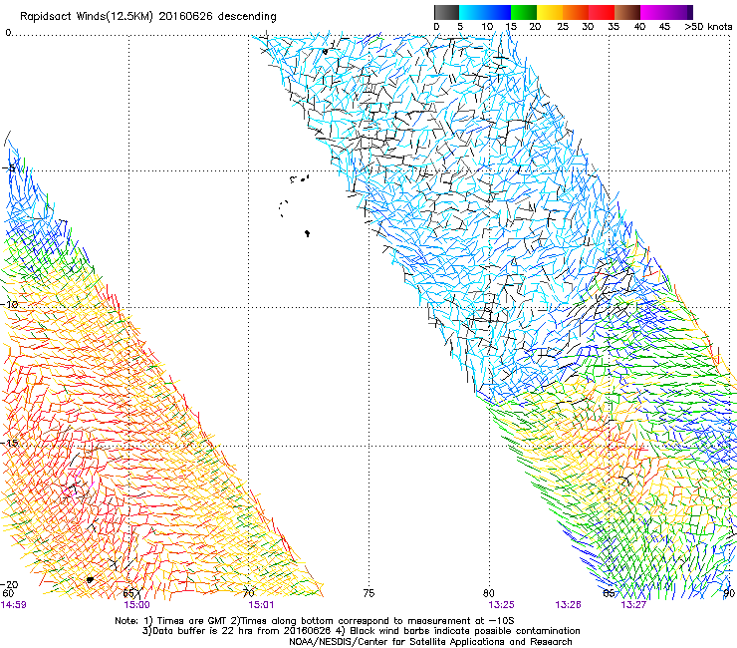Click the "Note: 1) Times are GMT" line
Viewport: 737px width, 648px height.
315,621
